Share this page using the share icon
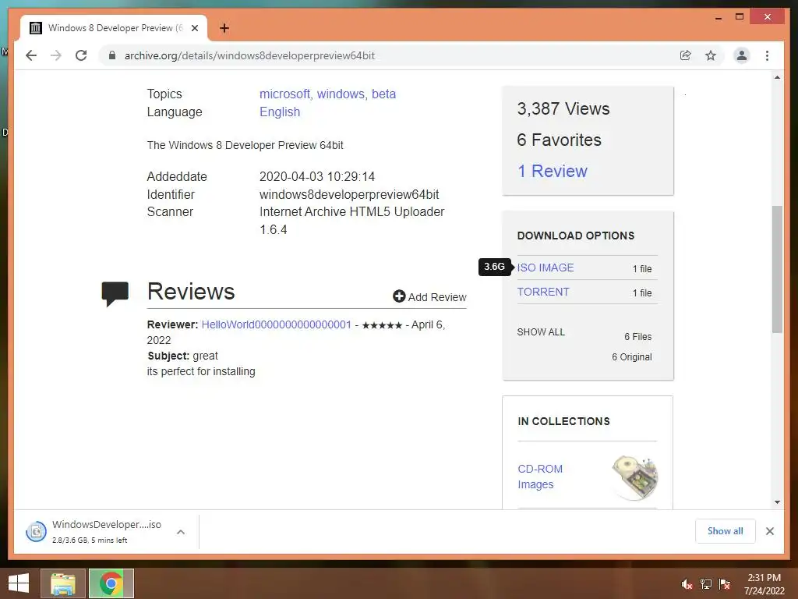This screenshot has width=798, height=599. point(686,55)
